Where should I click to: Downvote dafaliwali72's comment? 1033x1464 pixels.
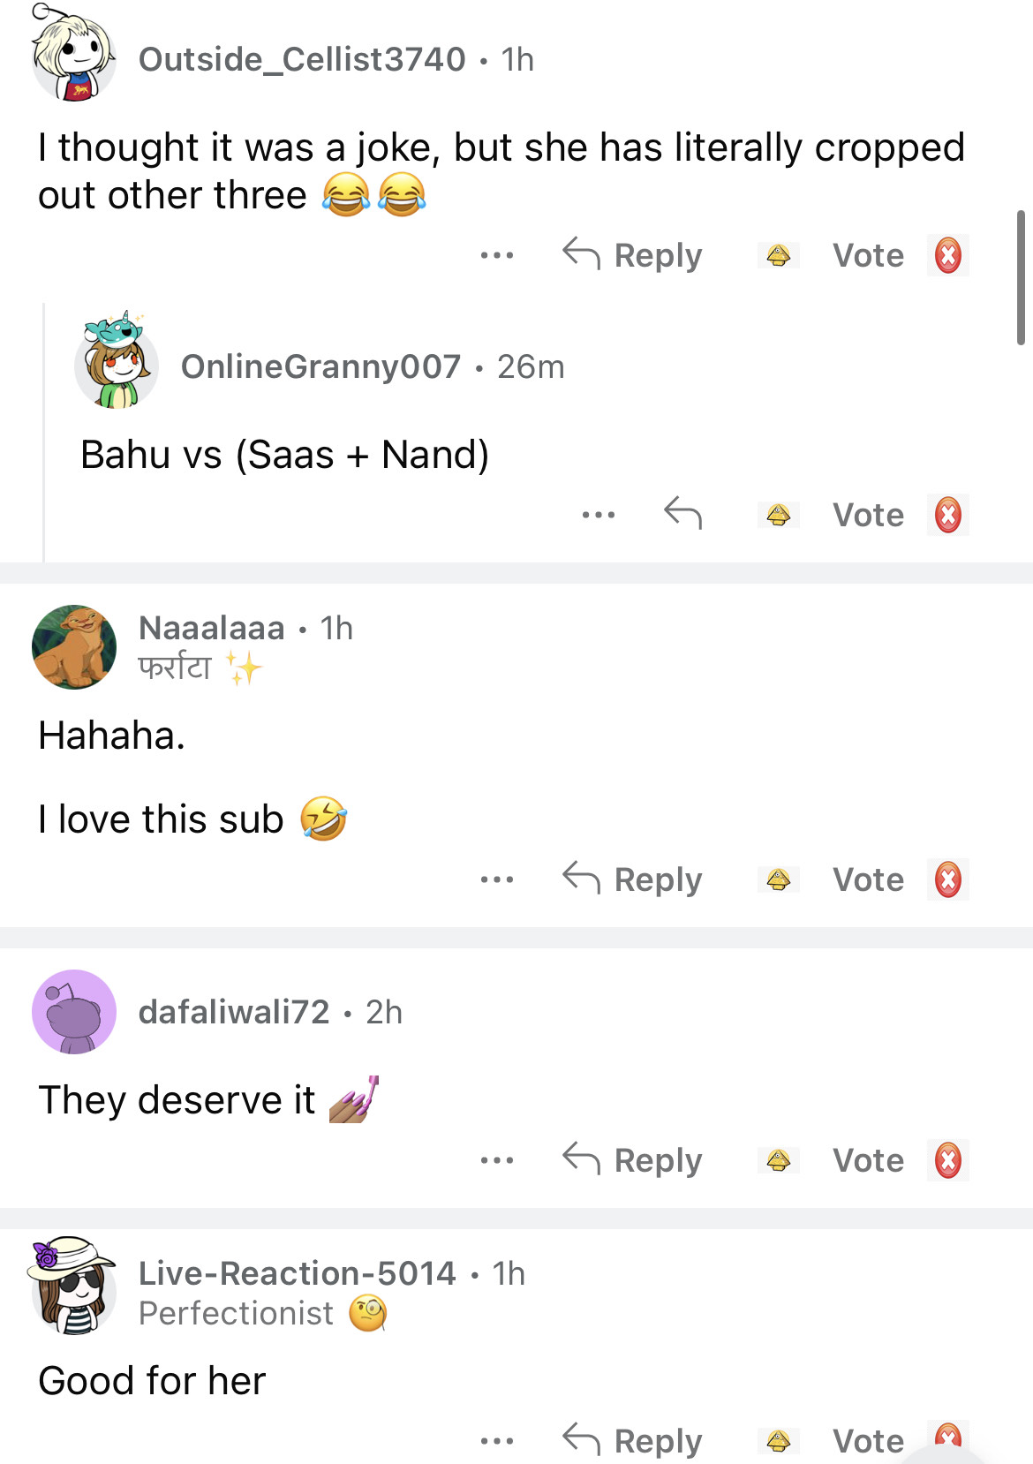click(x=947, y=1160)
